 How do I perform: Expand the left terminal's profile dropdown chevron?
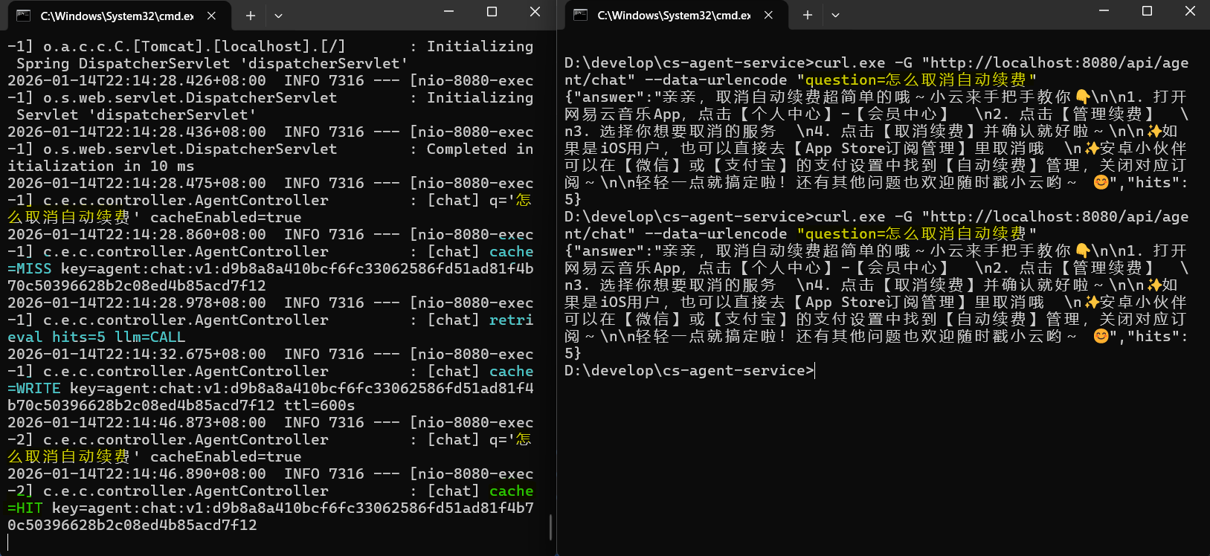tap(278, 16)
